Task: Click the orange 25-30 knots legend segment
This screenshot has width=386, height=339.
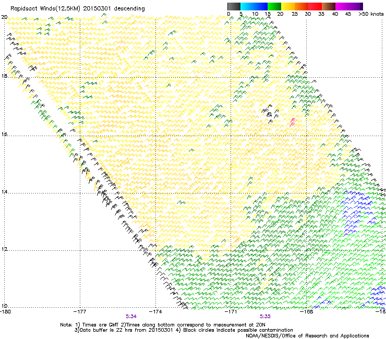Action: (x=301, y=6)
